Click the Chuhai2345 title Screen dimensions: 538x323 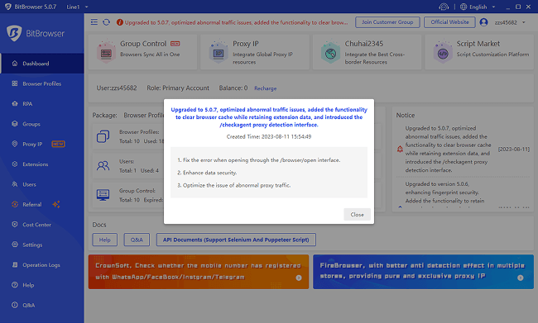(363, 44)
